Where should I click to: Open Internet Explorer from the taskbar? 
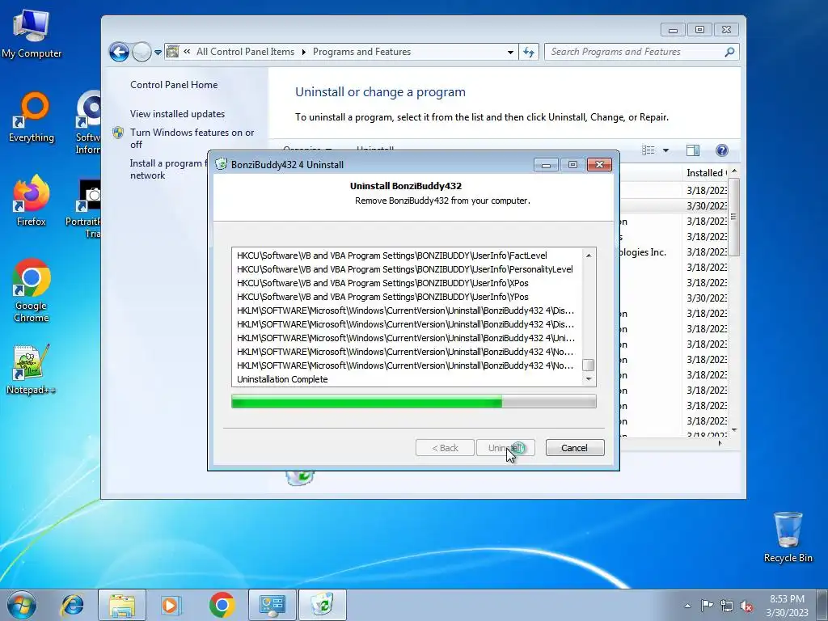(x=72, y=605)
